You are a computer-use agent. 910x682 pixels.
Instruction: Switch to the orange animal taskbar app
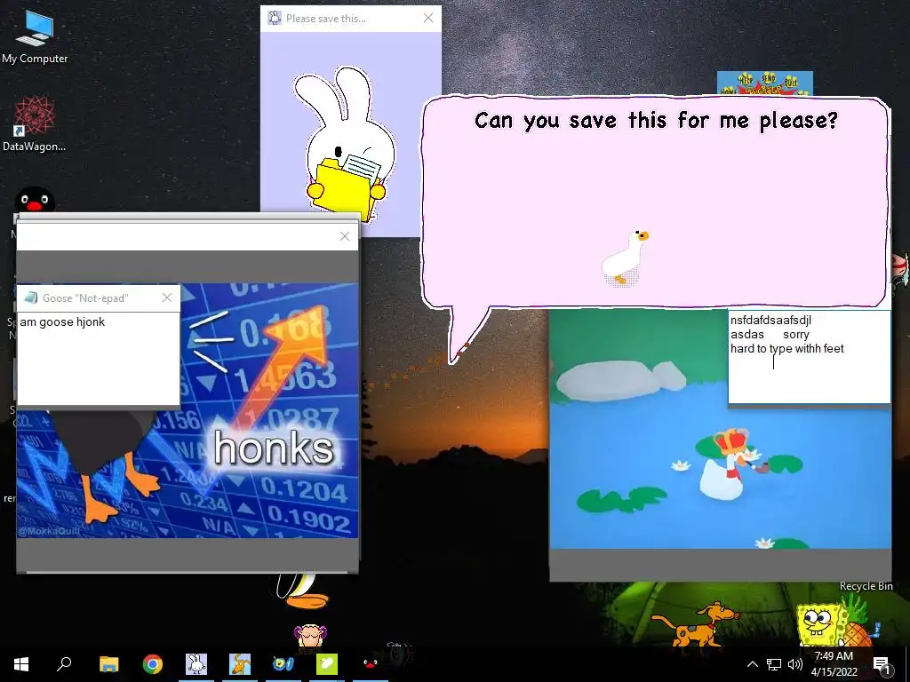coord(240,664)
